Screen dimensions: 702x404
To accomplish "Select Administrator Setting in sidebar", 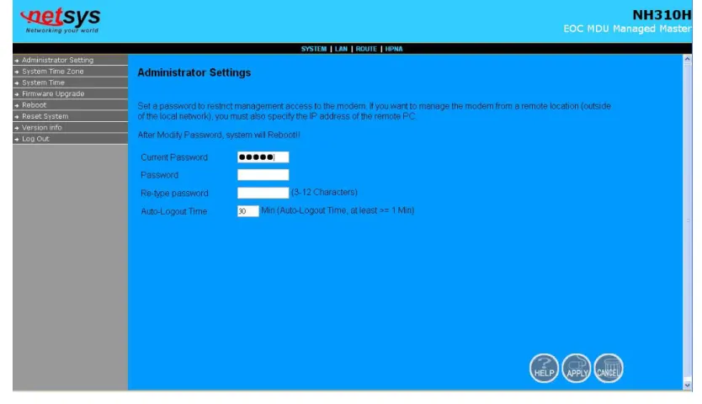I will [x=71, y=60].
